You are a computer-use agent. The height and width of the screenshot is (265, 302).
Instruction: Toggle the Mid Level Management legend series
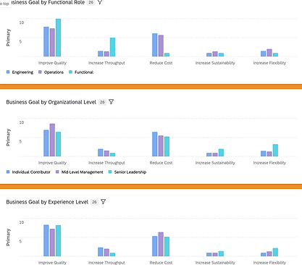(80, 172)
